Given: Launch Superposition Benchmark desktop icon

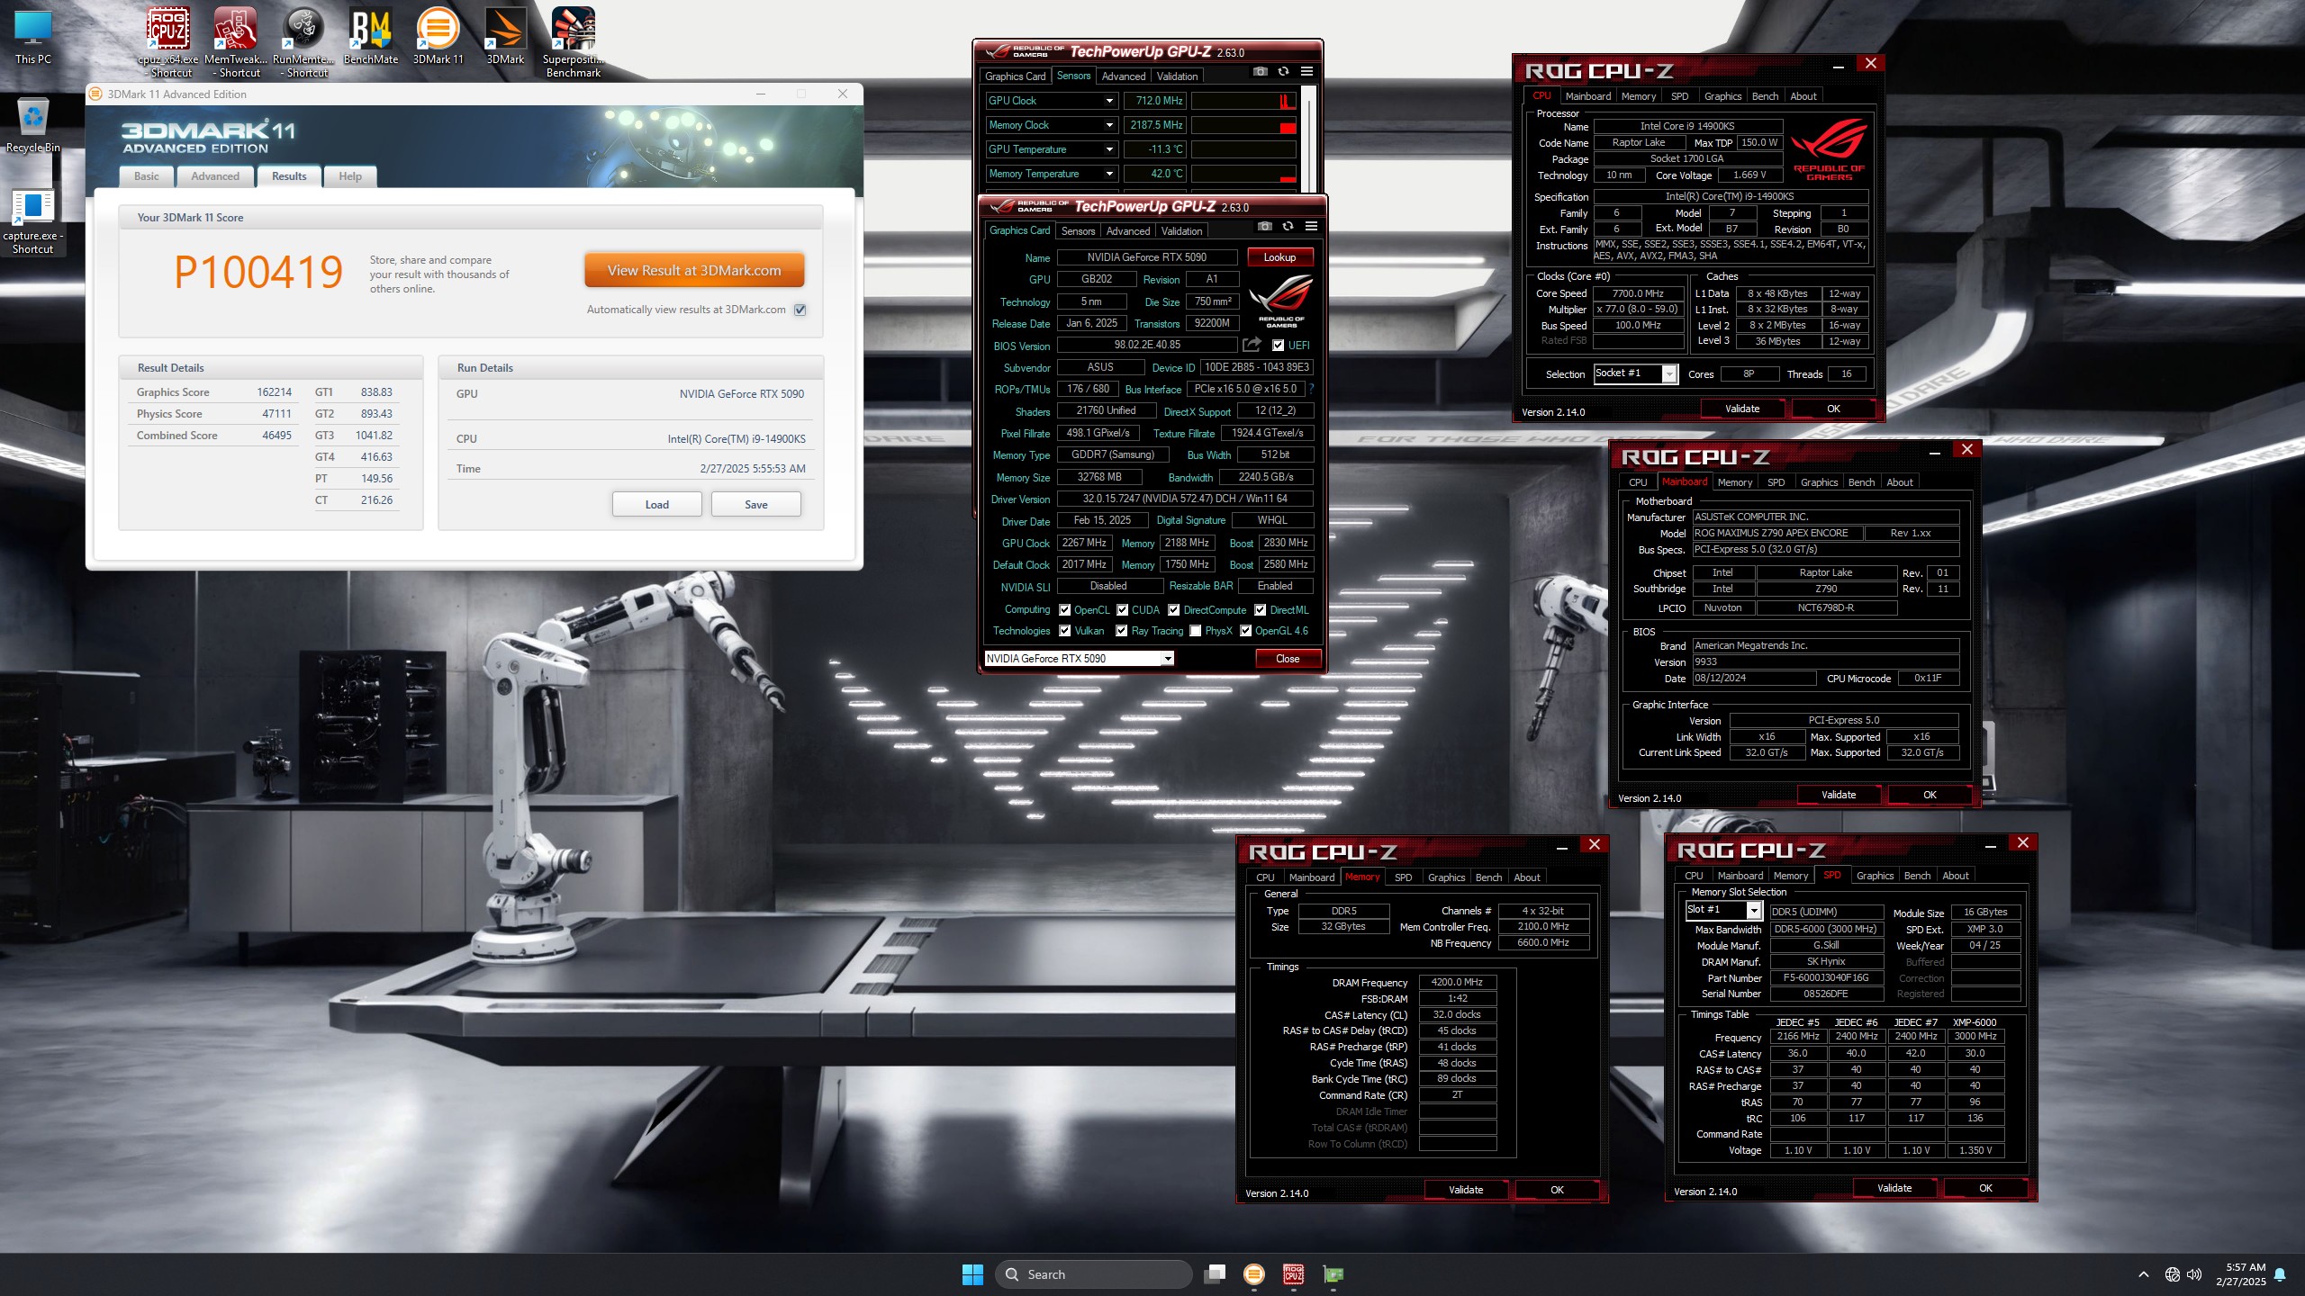Looking at the screenshot, I should (x=574, y=41).
